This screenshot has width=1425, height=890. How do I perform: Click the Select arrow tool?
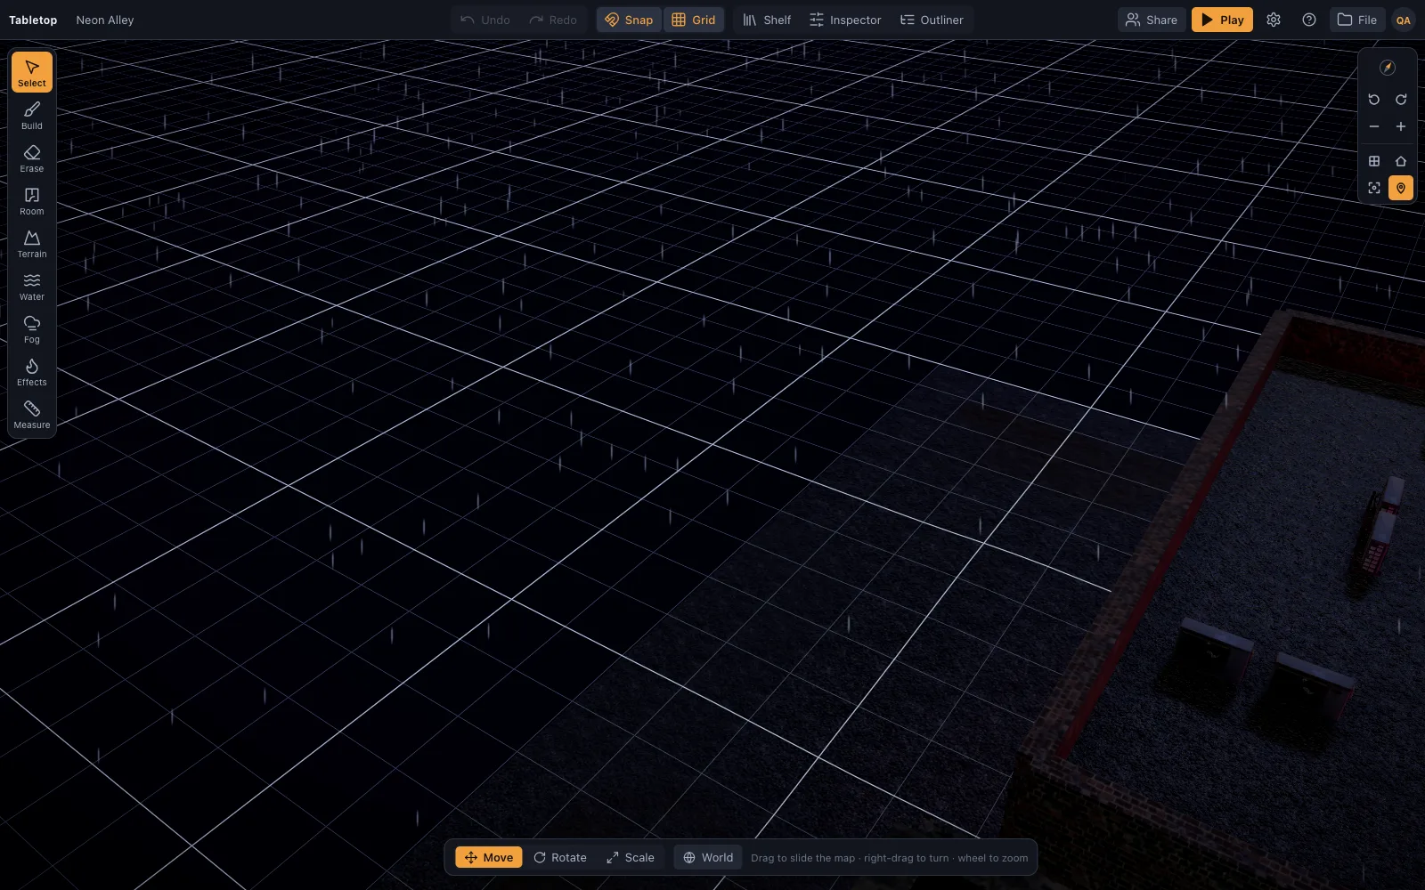pyautogui.click(x=32, y=72)
